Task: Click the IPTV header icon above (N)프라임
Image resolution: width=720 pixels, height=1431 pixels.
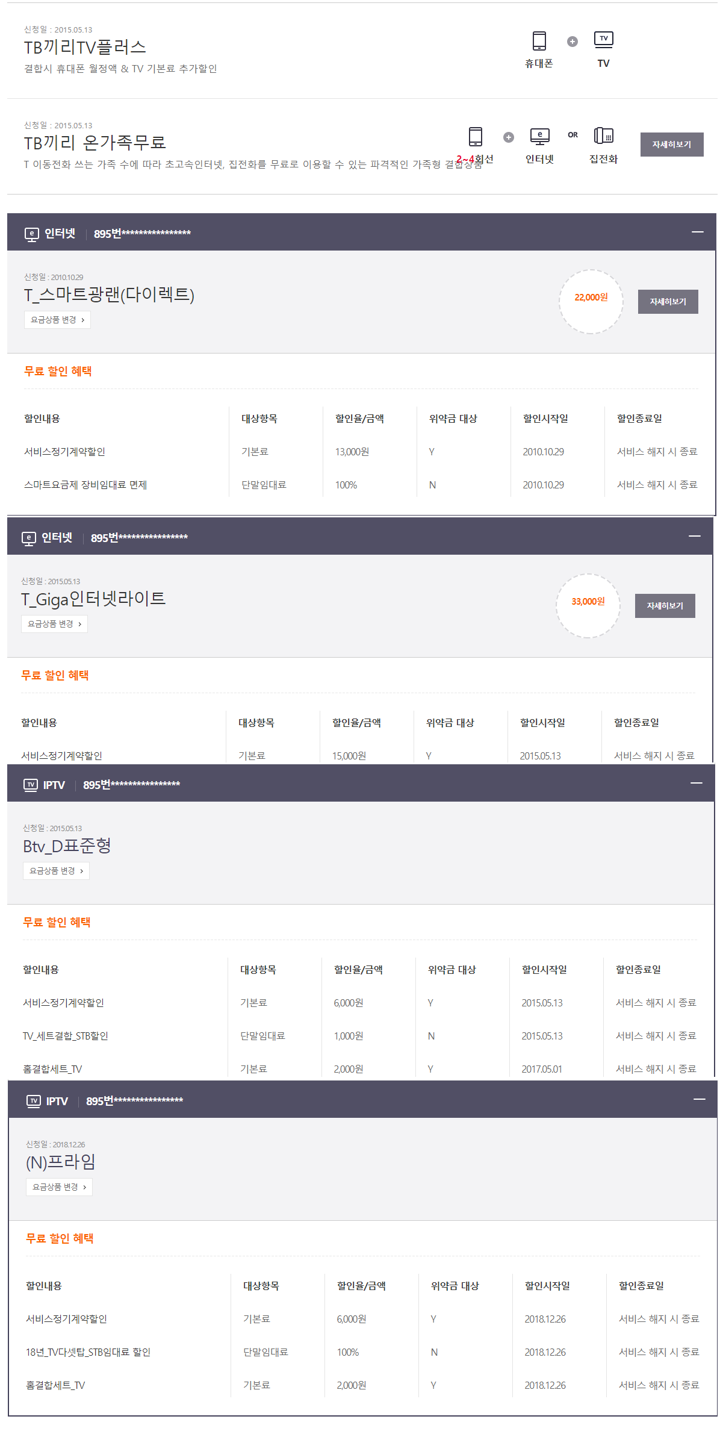Action: [33, 1101]
